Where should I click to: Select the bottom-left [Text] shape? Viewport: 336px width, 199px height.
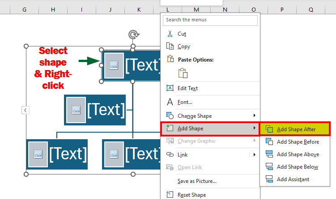[x=57, y=154]
